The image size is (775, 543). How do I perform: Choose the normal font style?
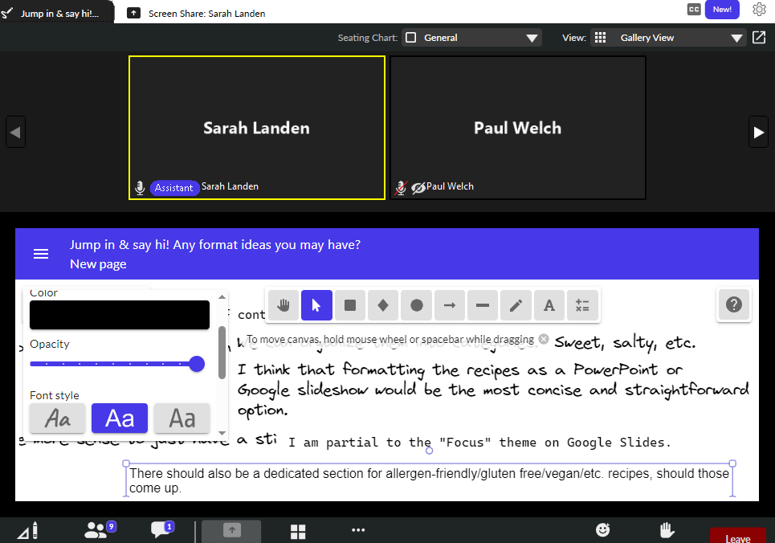point(120,418)
